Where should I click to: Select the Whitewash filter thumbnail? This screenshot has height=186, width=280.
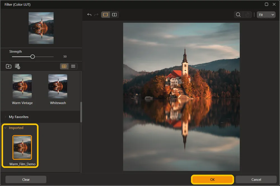[58, 86]
